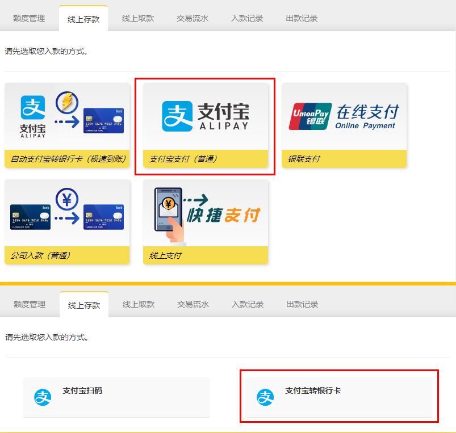Image resolution: width=456 pixels, height=433 pixels.
Task: Open 出款记录 tab in the lower panel
Action: coord(302,304)
